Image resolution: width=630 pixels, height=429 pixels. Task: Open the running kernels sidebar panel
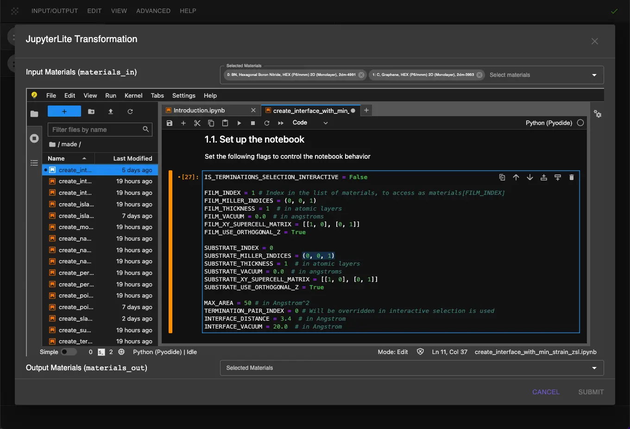point(34,138)
